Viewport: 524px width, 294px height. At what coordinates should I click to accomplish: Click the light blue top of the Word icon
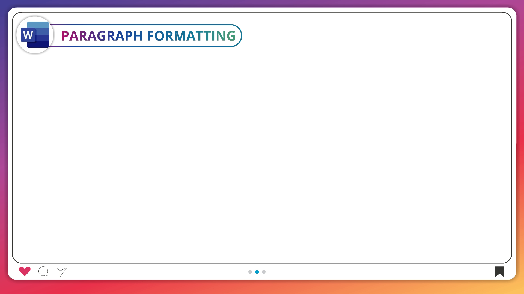[38, 25]
